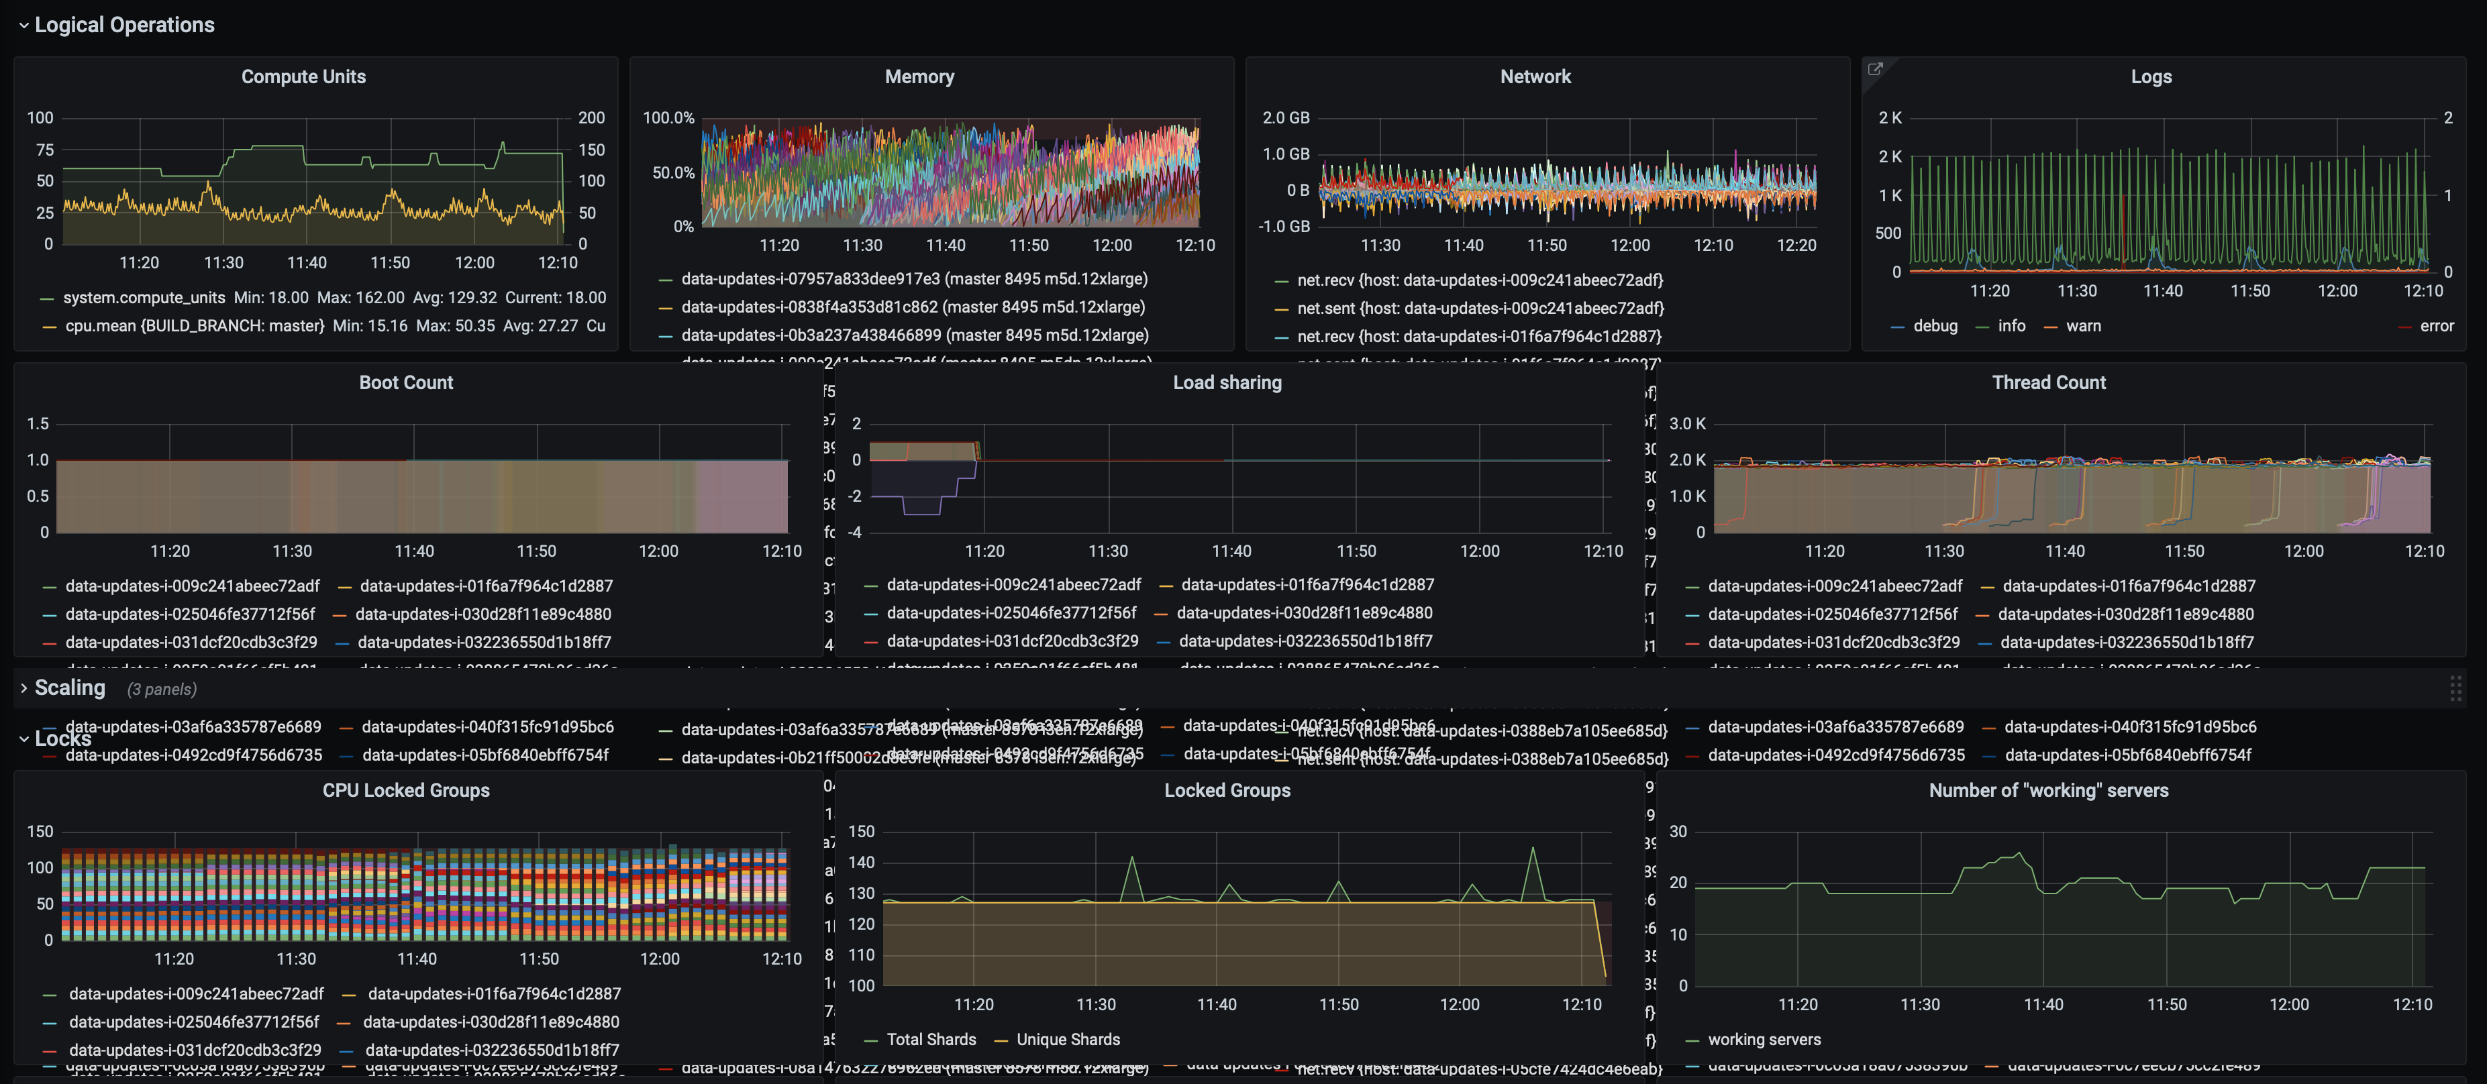Open the external link icon on Logs panel
This screenshot has width=2487, height=1084.
click(1875, 68)
